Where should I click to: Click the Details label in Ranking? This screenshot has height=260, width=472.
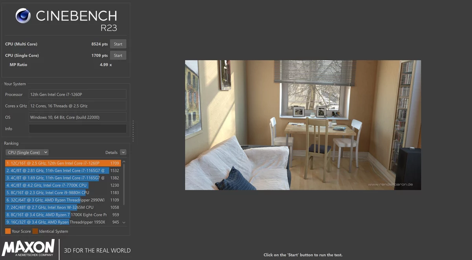111,152
